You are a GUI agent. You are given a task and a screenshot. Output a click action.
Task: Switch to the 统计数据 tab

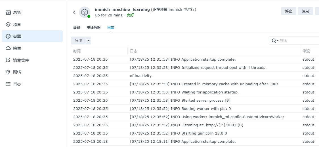point(94,28)
